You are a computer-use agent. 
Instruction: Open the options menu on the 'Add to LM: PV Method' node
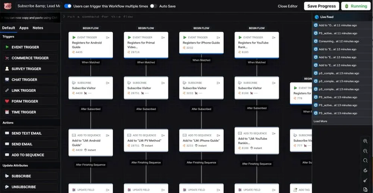click(163, 135)
